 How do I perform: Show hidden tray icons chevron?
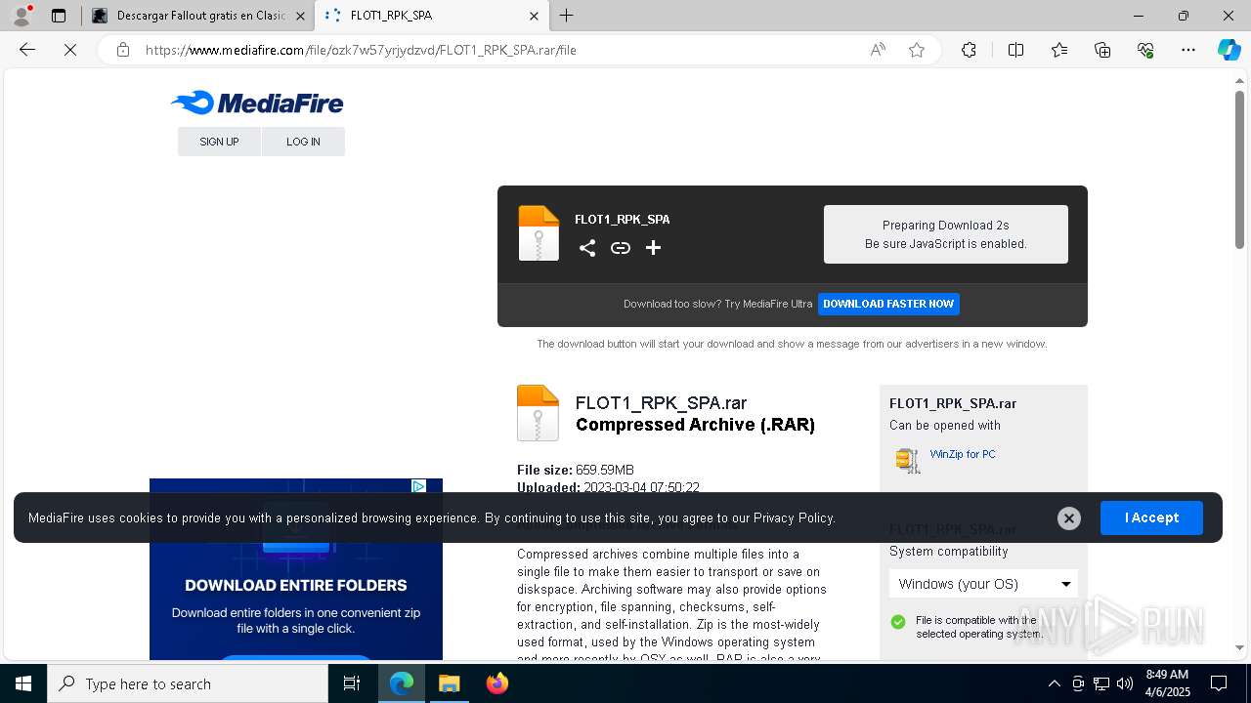point(1054,683)
